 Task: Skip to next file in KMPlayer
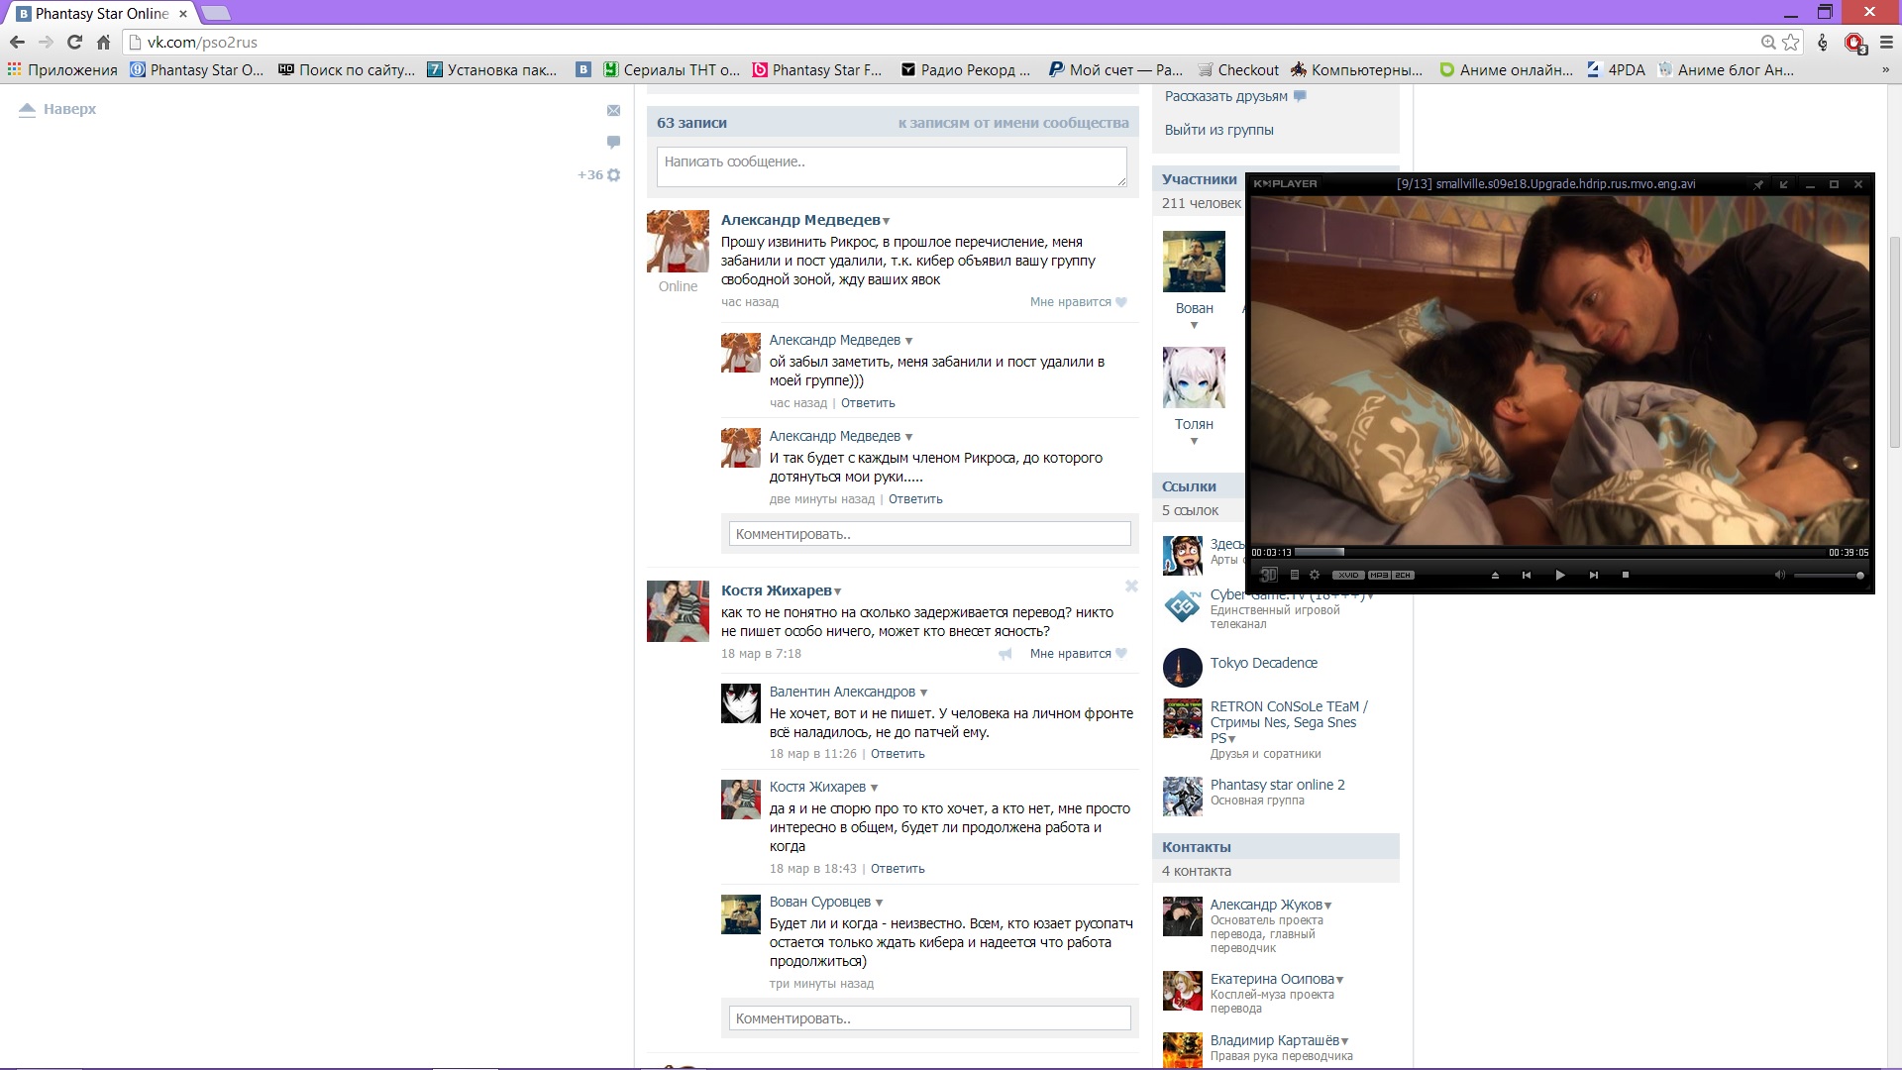[x=1593, y=575]
